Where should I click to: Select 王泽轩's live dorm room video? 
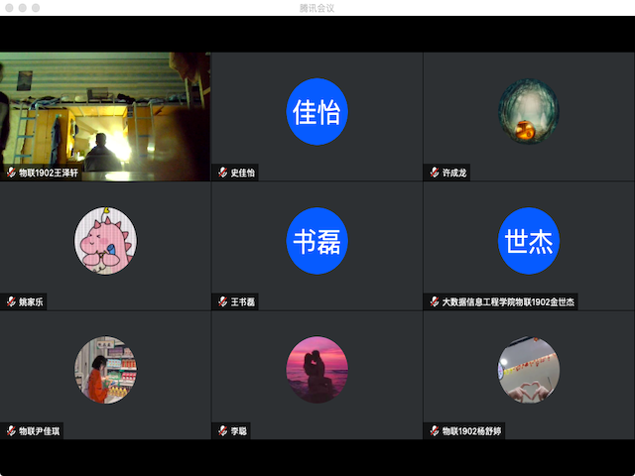105,116
